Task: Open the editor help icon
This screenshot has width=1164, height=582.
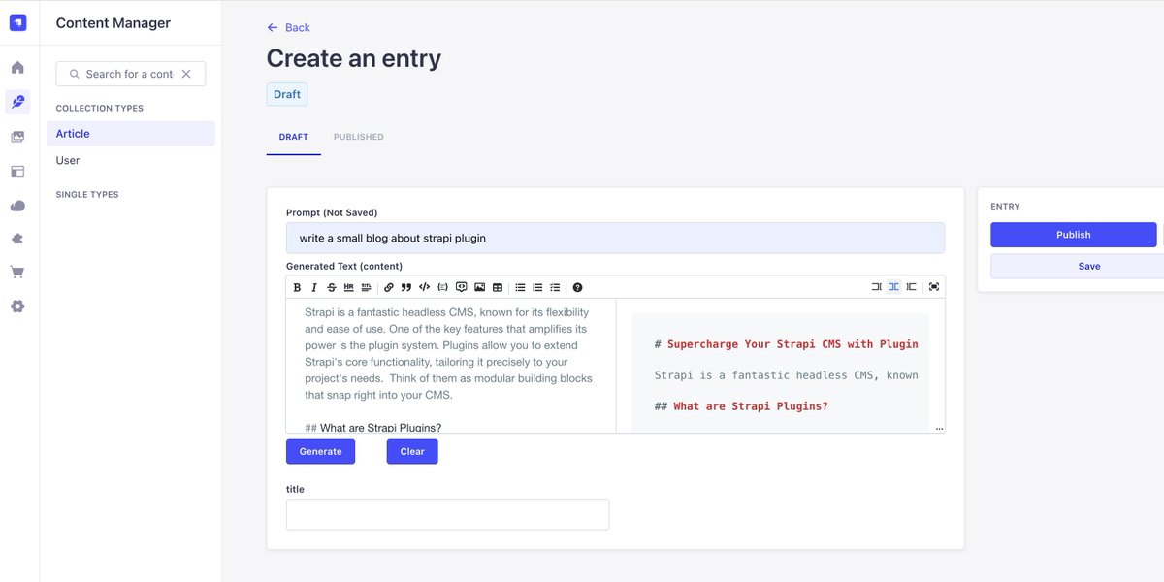Action: tap(578, 287)
